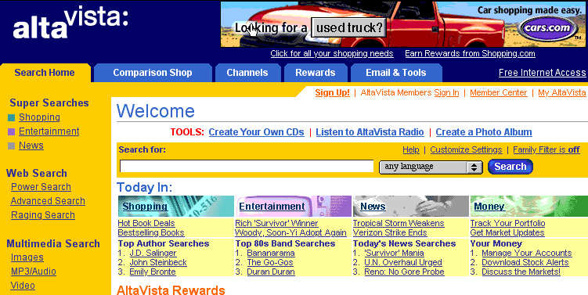Click the language dropdown arrow control

474,167
